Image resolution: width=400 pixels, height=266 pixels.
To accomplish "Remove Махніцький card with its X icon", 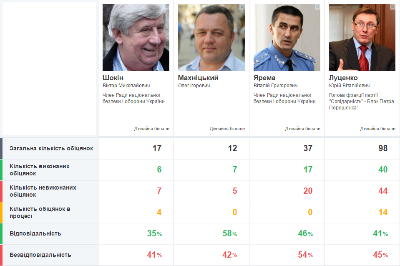I will 242,7.
